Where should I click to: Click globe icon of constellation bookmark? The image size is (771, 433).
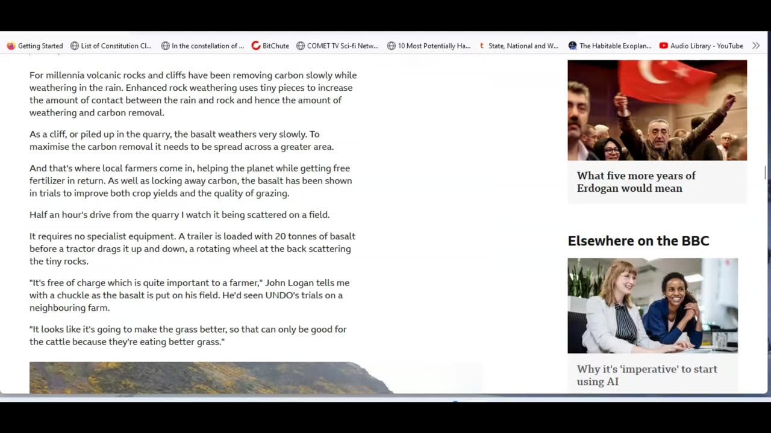(x=165, y=46)
